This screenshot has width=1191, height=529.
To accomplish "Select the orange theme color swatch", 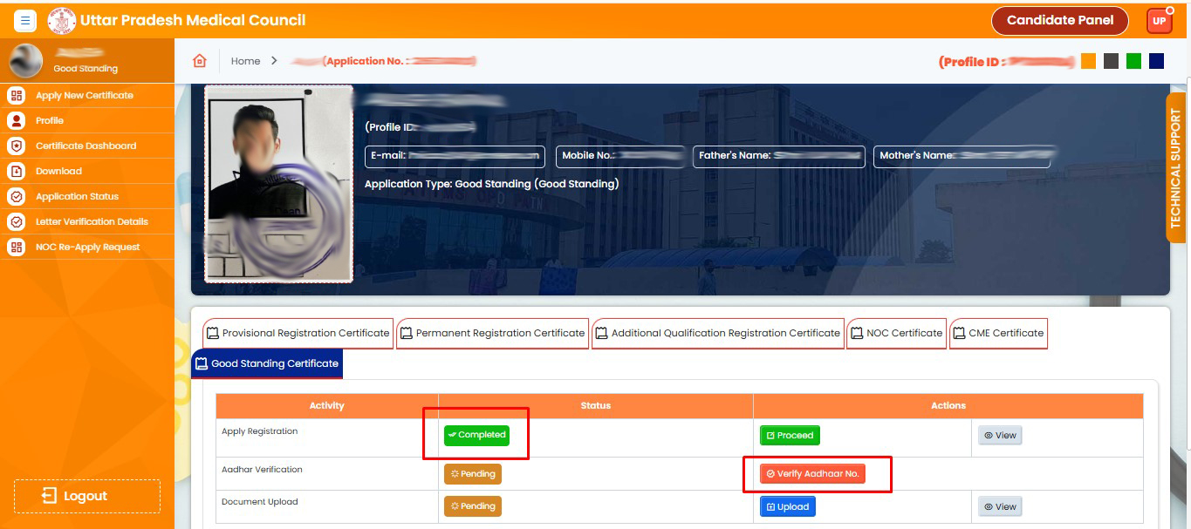I will 1088,61.
